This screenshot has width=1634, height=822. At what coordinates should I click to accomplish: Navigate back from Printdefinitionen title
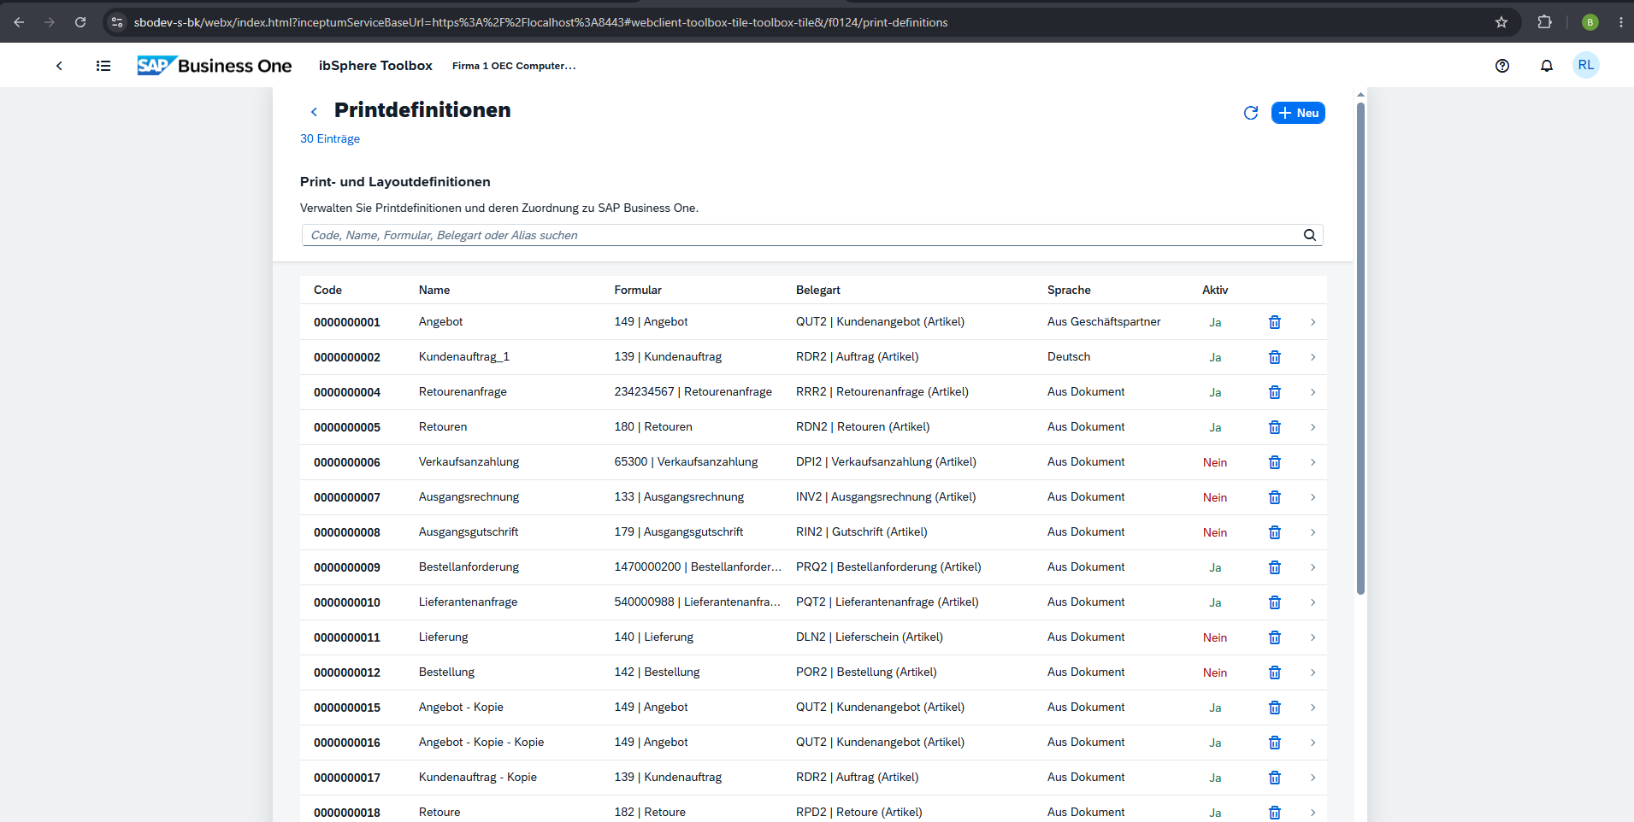[314, 112]
